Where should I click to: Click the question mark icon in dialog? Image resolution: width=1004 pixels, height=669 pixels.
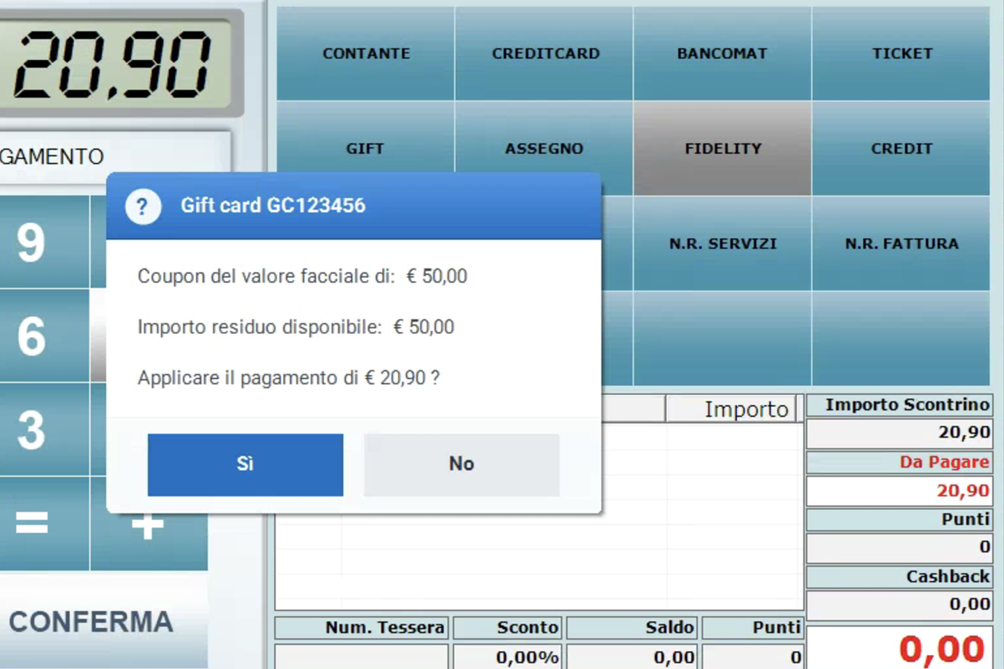click(x=143, y=206)
